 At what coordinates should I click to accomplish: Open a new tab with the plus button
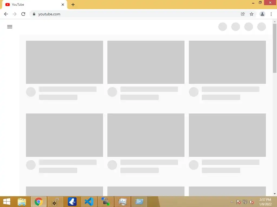click(x=73, y=5)
